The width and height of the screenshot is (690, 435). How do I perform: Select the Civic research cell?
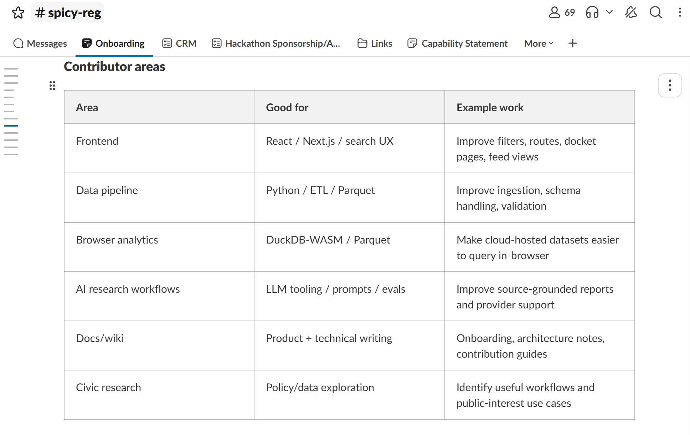pos(159,395)
